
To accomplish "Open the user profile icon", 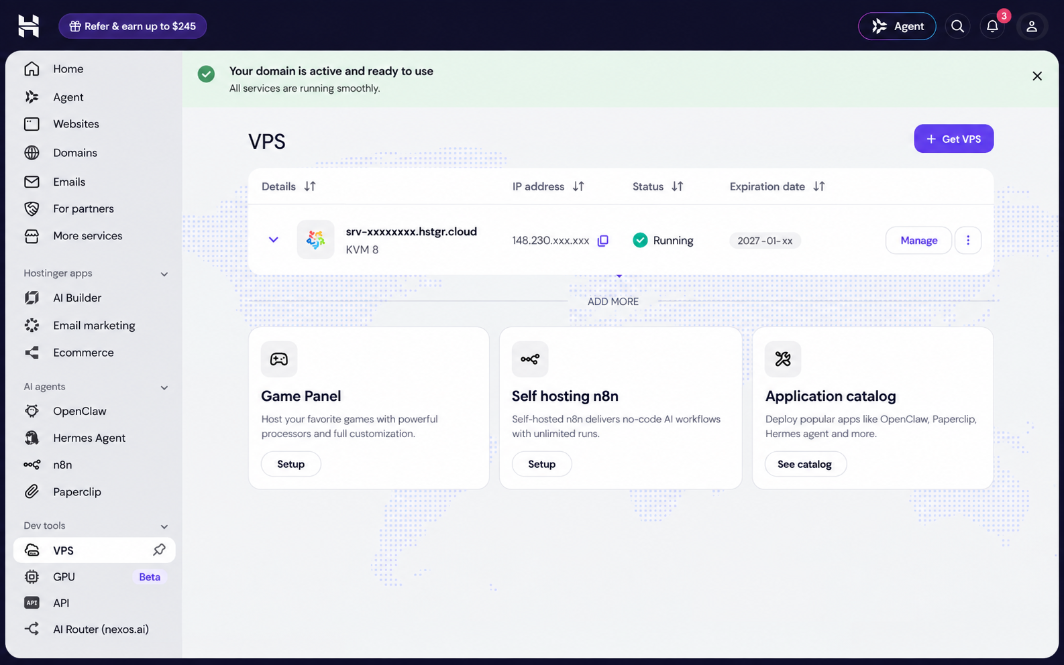I will 1032,26.
